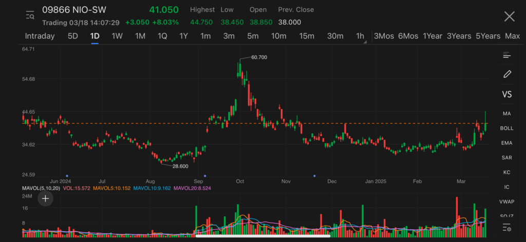The width and height of the screenshot is (526, 242).
Task: Click the current price 41.050
Action: [164, 10]
